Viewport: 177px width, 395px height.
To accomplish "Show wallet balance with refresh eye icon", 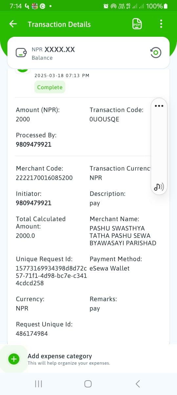I will [156, 52].
